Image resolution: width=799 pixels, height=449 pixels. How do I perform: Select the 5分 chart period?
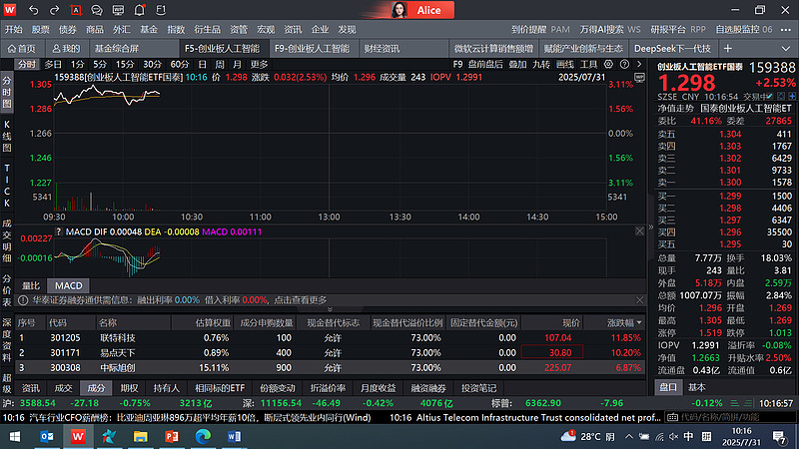[100, 64]
